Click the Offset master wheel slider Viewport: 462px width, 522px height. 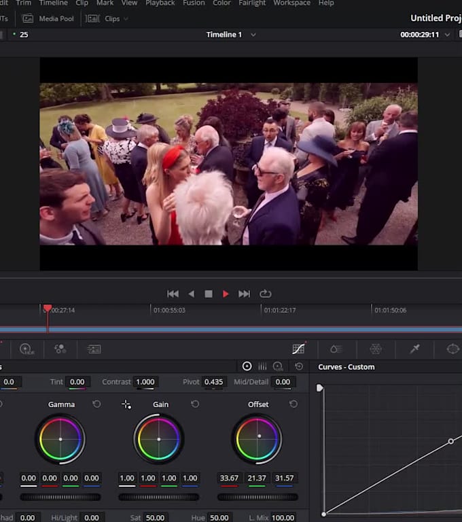pos(257,497)
